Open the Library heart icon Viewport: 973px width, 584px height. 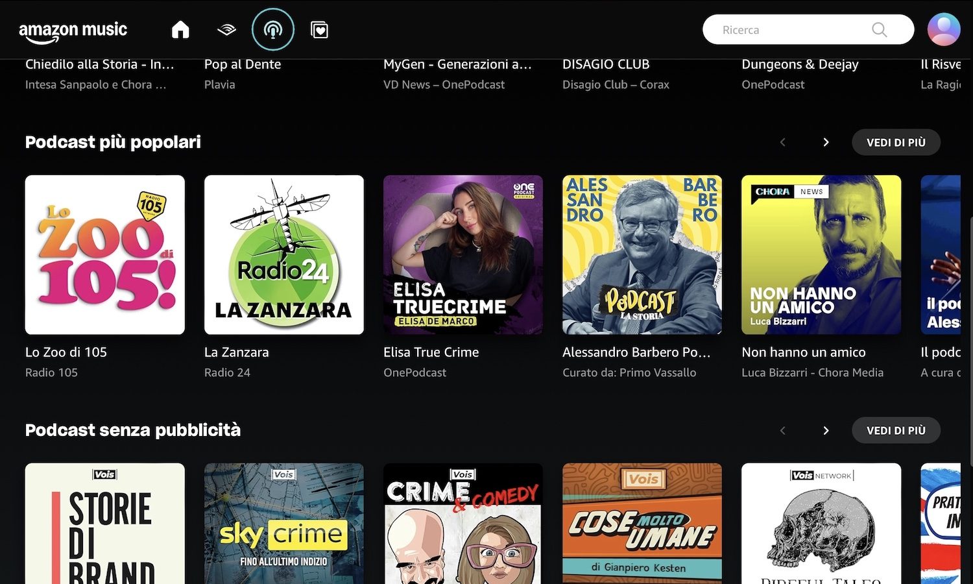(x=320, y=30)
